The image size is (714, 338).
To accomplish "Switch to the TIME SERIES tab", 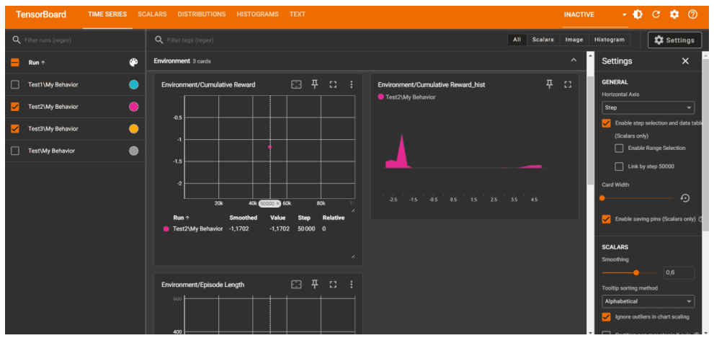I will tap(107, 14).
